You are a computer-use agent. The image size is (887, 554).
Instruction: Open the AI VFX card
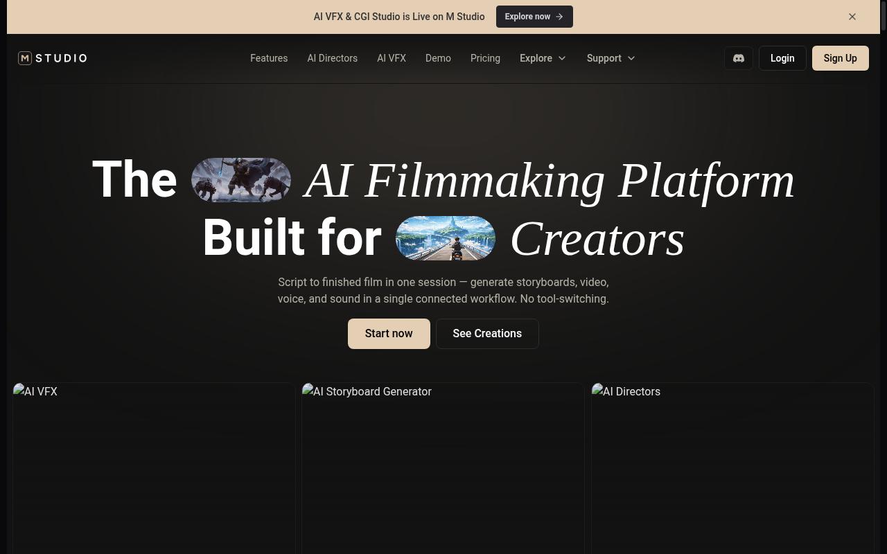(x=154, y=468)
